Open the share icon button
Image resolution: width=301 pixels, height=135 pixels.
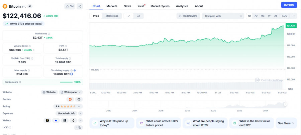coord(80,6)
